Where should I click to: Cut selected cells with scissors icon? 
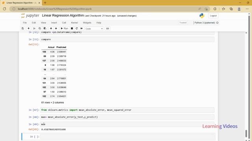click(x=34, y=29)
